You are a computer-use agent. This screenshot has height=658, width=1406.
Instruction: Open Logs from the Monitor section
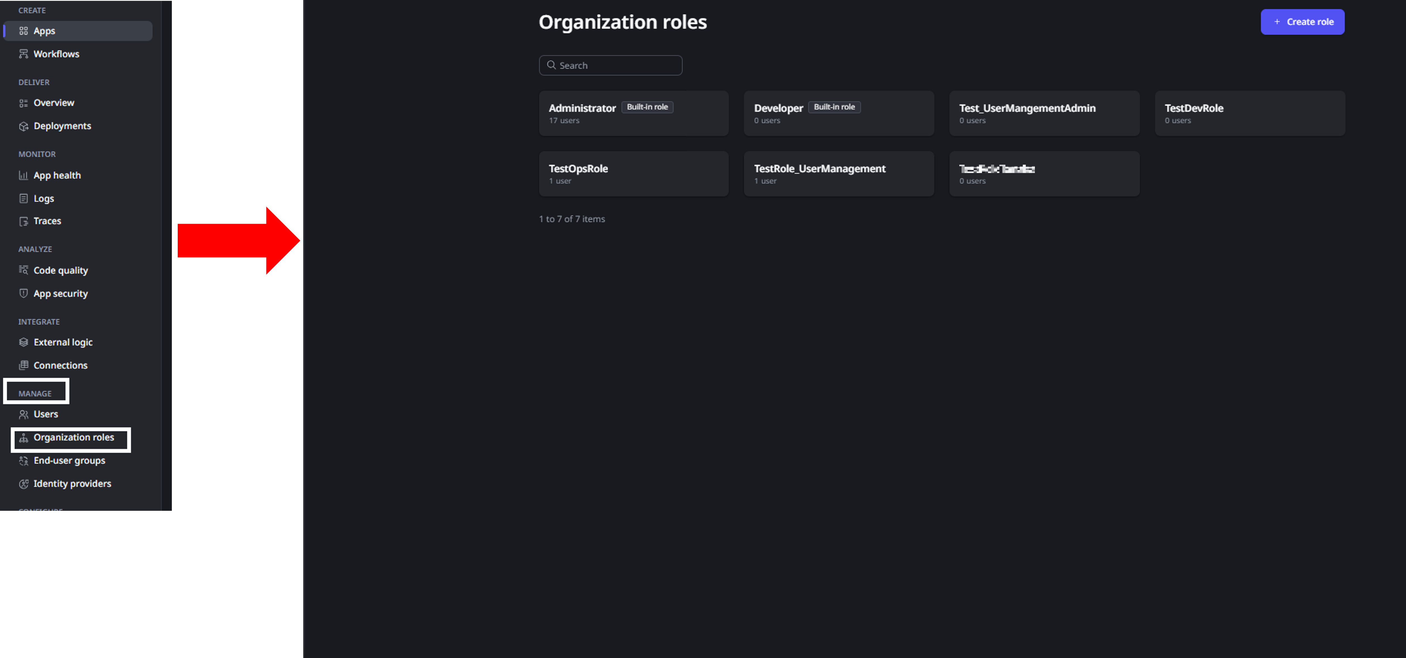(44, 199)
